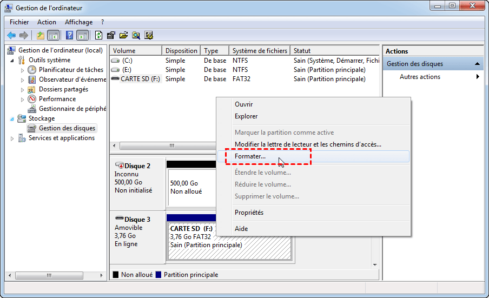Click the 500,00 Go Non alloué partition

click(191, 188)
